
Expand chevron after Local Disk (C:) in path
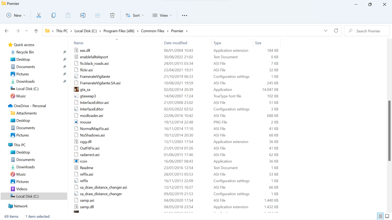pyautogui.click(x=100, y=31)
